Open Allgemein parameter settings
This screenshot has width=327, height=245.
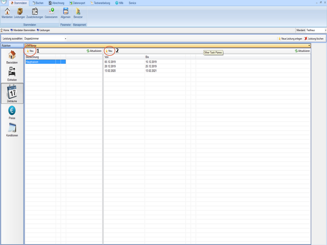pos(65,13)
